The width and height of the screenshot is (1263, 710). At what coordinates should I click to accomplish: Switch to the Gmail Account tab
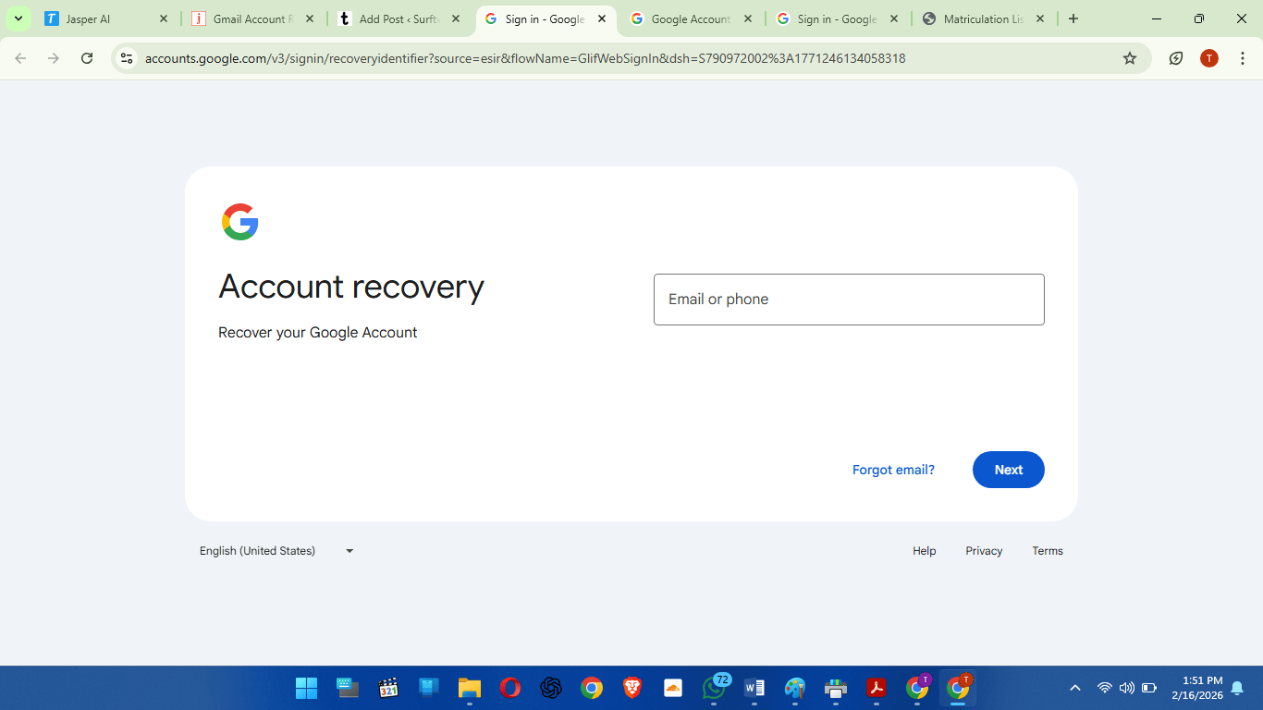(253, 18)
